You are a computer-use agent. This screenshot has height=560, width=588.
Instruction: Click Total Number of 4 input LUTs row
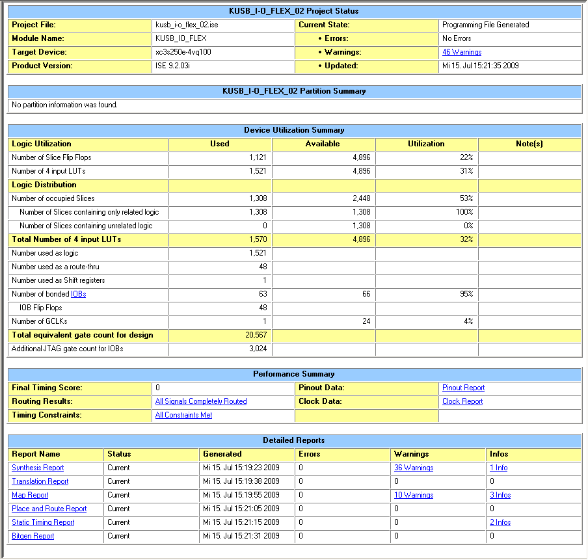[295, 239]
